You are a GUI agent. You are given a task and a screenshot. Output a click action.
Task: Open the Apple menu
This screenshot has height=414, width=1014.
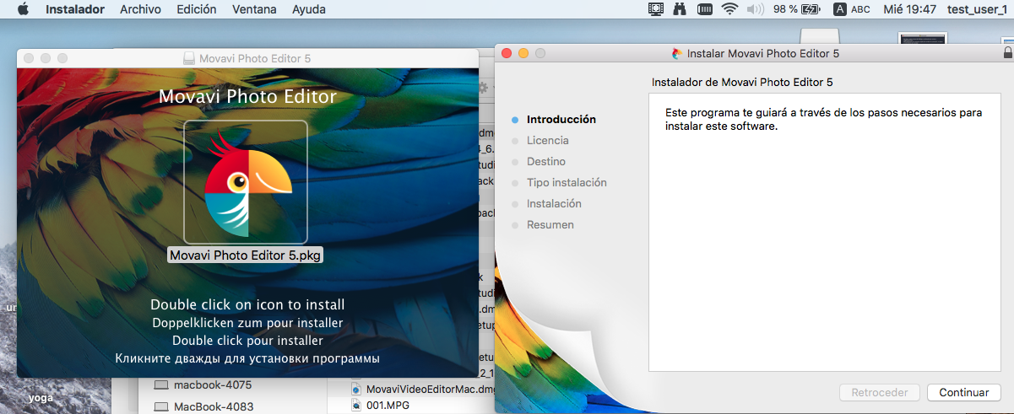pos(23,9)
